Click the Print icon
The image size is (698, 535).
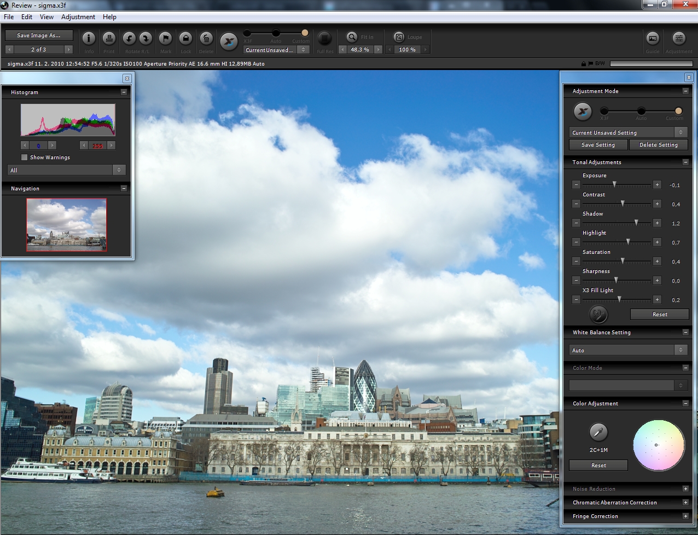(x=109, y=38)
